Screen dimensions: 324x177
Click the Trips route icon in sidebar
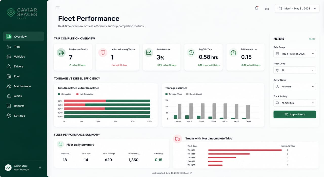click(9, 47)
